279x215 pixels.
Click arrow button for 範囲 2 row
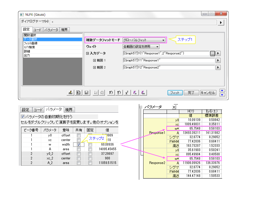218,67
